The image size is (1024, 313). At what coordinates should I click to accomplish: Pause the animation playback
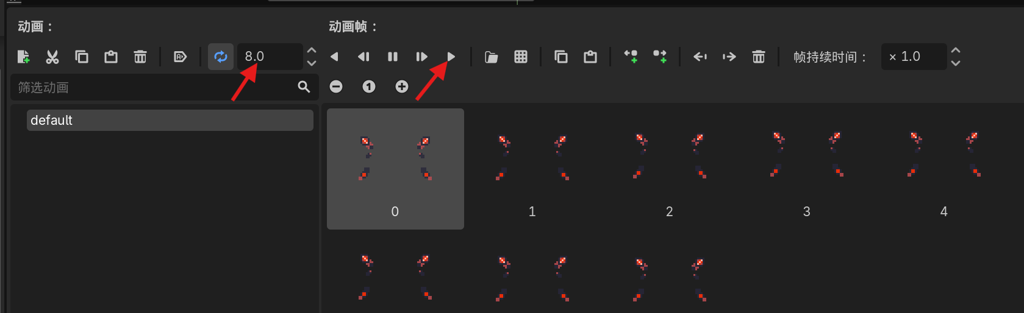click(x=393, y=57)
